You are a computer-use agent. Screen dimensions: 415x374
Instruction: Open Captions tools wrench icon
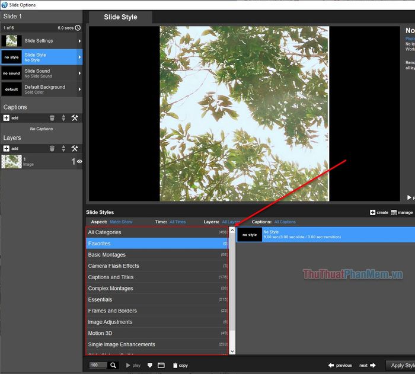point(75,118)
